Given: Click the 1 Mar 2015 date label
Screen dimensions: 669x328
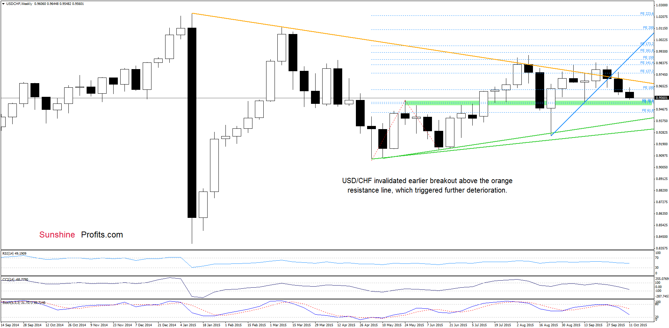Looking at the screenshot, I should tap(278, 325).
